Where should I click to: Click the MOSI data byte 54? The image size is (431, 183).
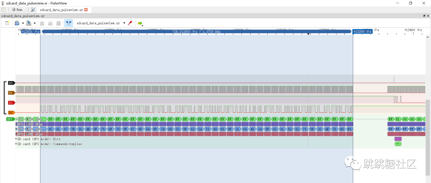(148, 129)
